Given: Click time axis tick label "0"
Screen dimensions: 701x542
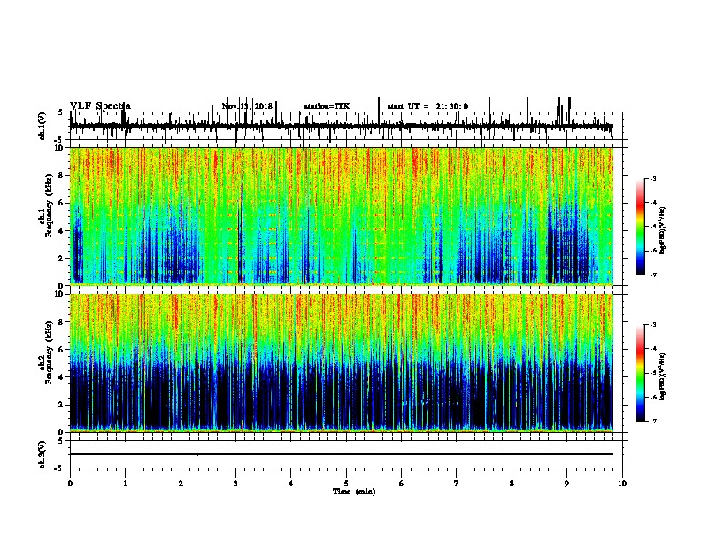Looking at the screenshot, I should [70, 484].
